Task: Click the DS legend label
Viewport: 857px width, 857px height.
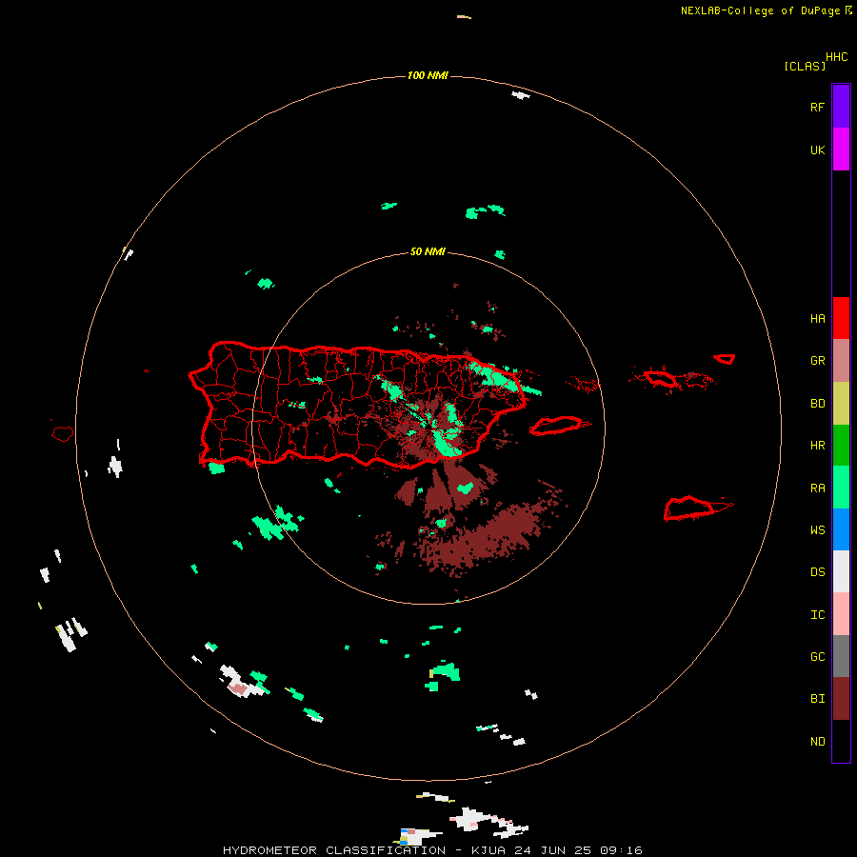Action: coord(817,572)
